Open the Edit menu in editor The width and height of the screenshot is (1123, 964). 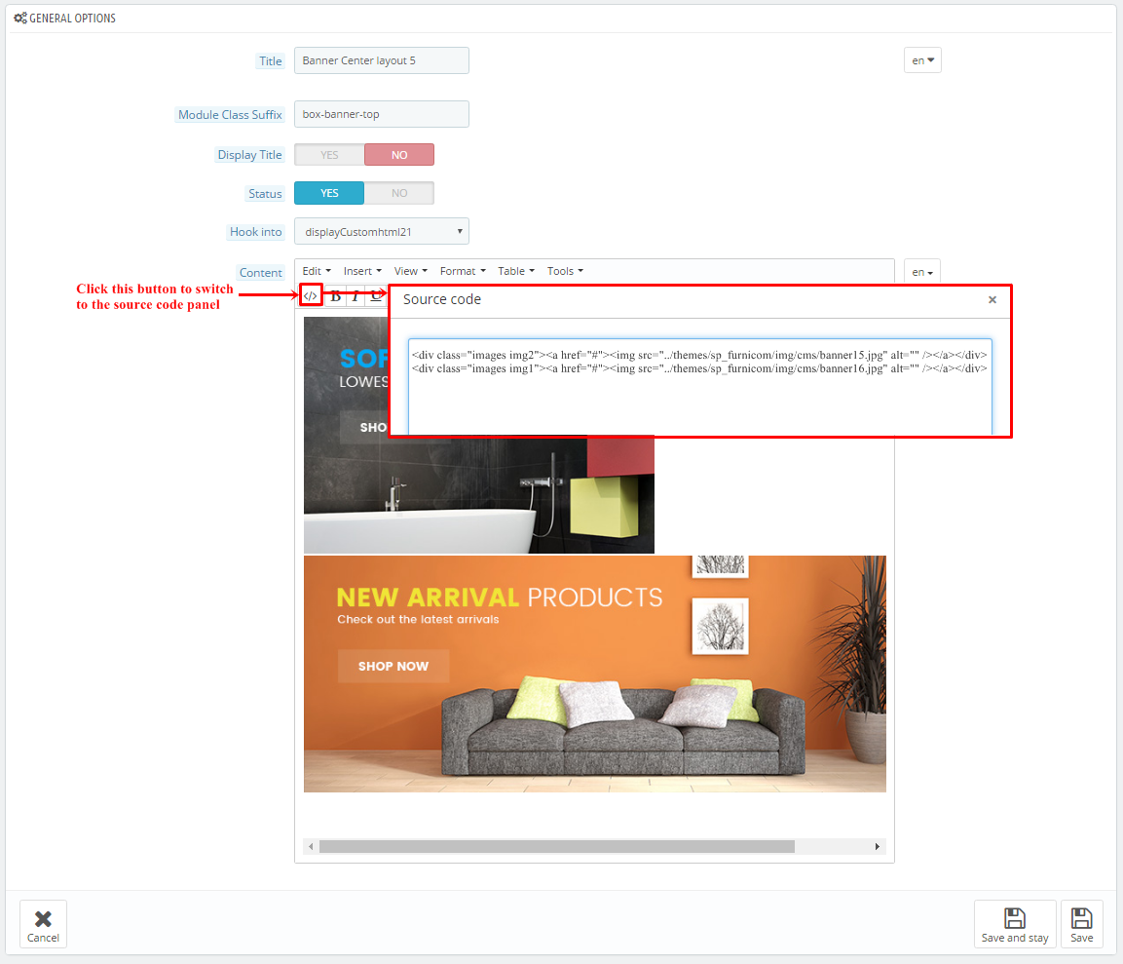point(317,271)
